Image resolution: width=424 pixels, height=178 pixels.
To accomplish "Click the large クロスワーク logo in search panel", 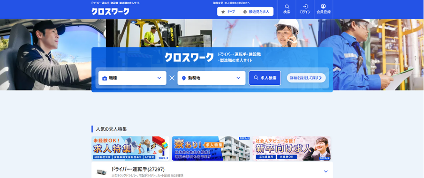I will [x=189, y=57].
